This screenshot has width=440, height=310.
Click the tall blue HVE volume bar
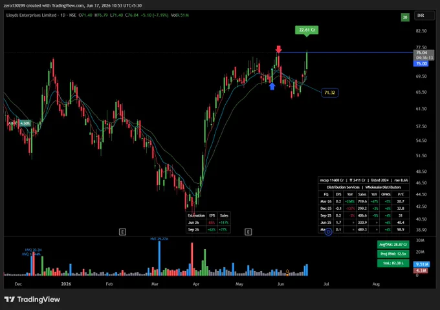(x=159, y=258)
